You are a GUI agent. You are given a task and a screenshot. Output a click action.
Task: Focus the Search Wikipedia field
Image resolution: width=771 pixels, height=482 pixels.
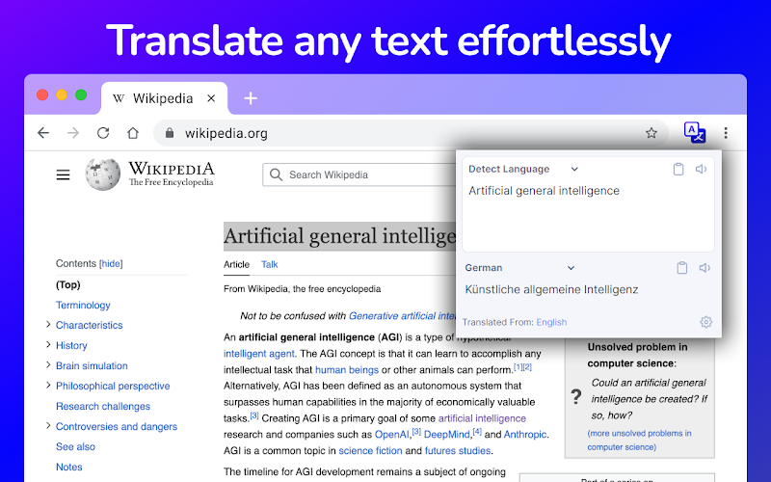[x=360, y=174]
